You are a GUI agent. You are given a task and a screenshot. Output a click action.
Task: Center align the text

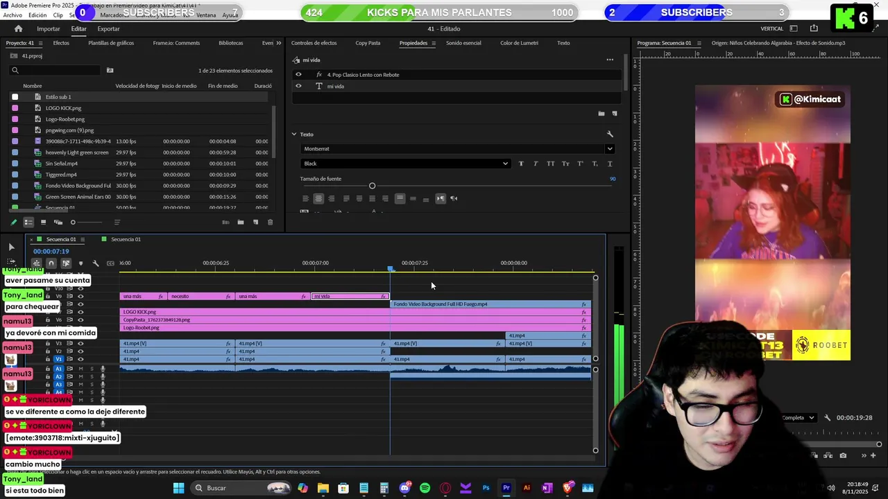[x=318, y=199]
